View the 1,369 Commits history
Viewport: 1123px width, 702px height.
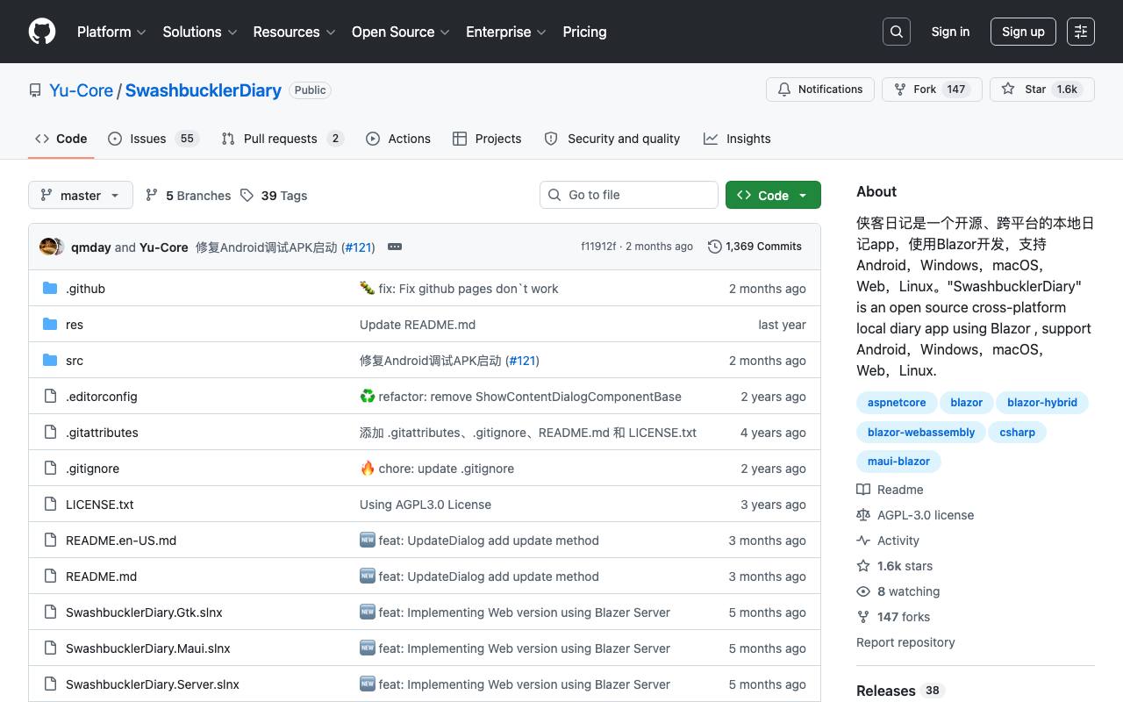coord(755,247)
